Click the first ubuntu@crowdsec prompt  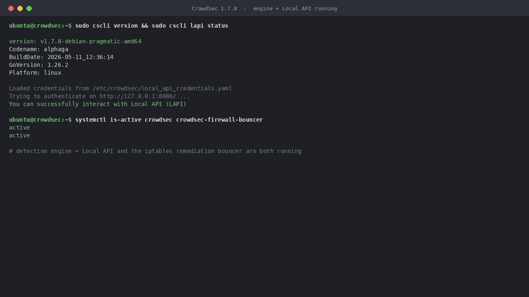pyautogui.click(x=40, y=26)
